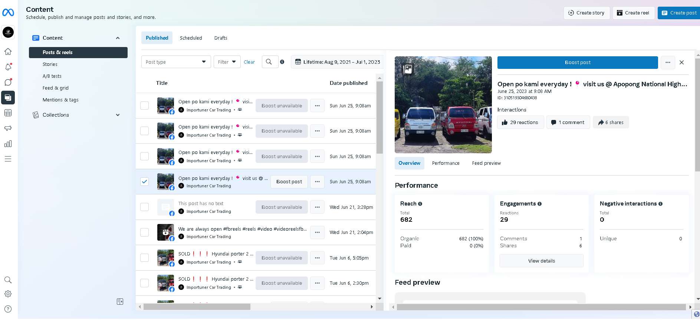This screenshot has height=321, width=700.
Task: Check the 'This post has no text' checkbox
Action: click(145, 207)
